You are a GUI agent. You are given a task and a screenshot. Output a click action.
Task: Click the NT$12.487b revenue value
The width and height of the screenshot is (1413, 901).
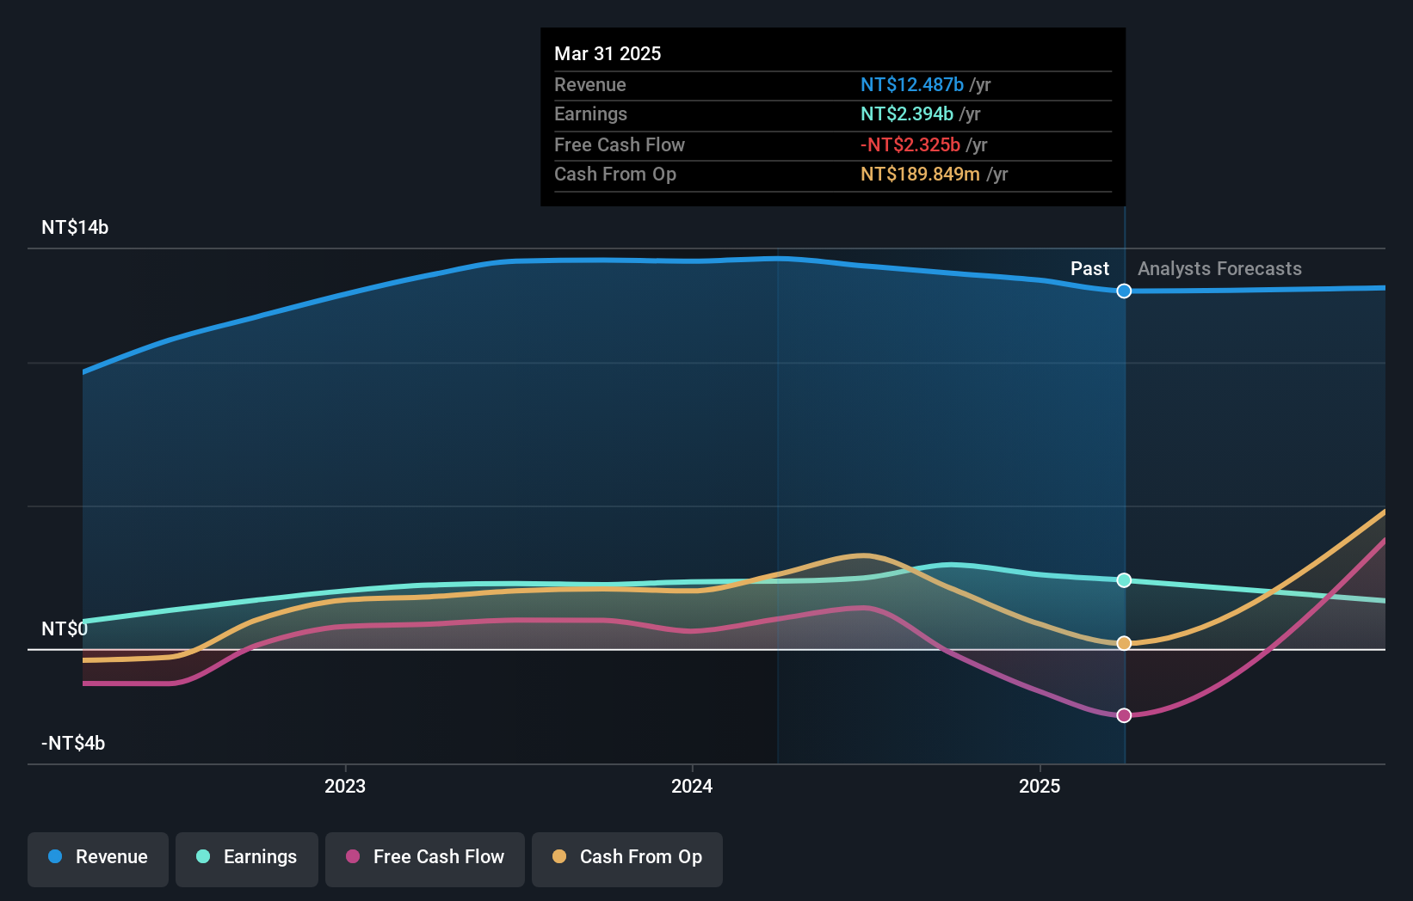coord(912,85)
